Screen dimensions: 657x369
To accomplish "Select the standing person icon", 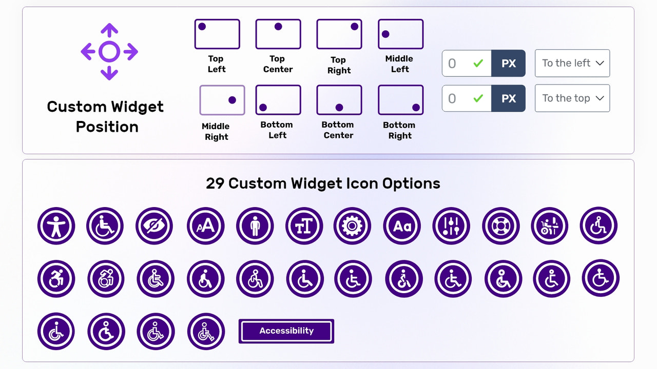I will pyautogui.click(x=255, y=225).
